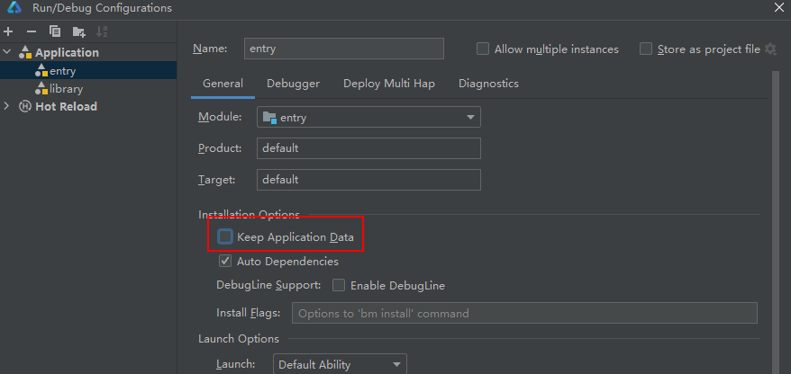Select the Hot Reload node
This screenshot has width=791, height=374.
click(65, 106)
